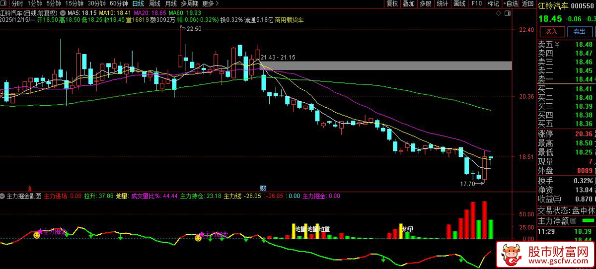Click the 换手 0.32% row
596x269 pixels.
[x=566, y=181]
